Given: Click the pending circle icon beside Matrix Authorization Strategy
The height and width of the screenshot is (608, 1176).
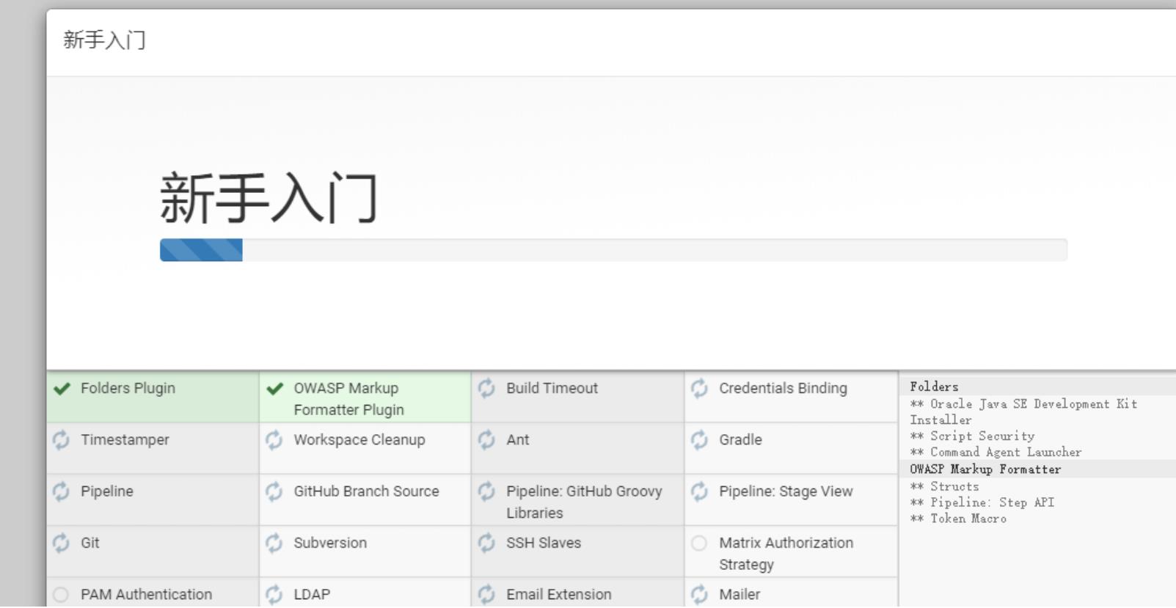Looking at the screenshot, I should [x=699, y=543].
